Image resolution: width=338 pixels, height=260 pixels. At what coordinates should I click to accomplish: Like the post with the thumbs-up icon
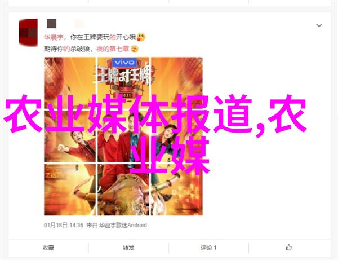click(x=289, y=248)
